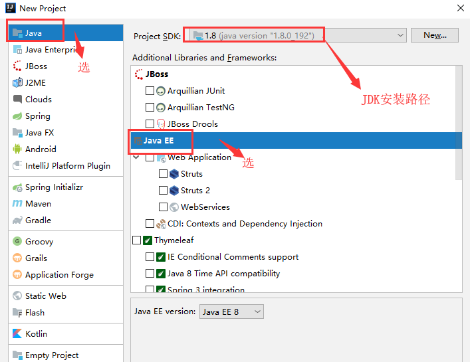
Task: Click the frameworks list vertical scrollbar
Action: [459, 123]
